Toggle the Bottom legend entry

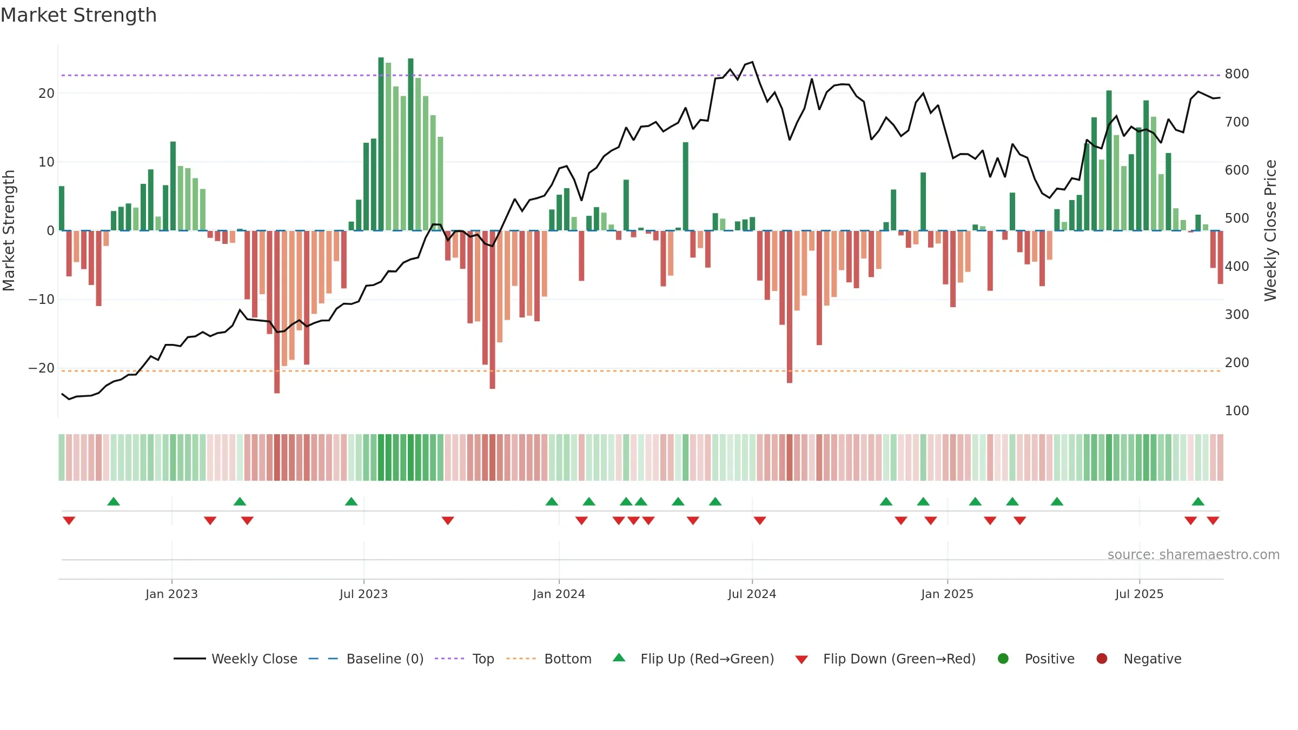pyautogui.click(x=549, y=659)
